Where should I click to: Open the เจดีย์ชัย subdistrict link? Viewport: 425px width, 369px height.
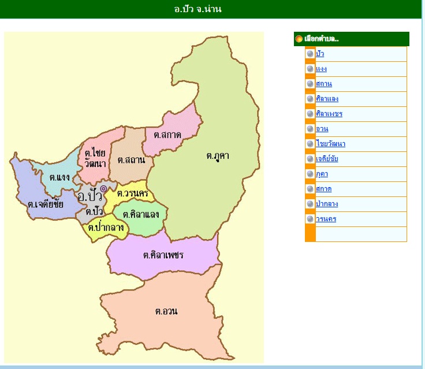click(327, 159)
